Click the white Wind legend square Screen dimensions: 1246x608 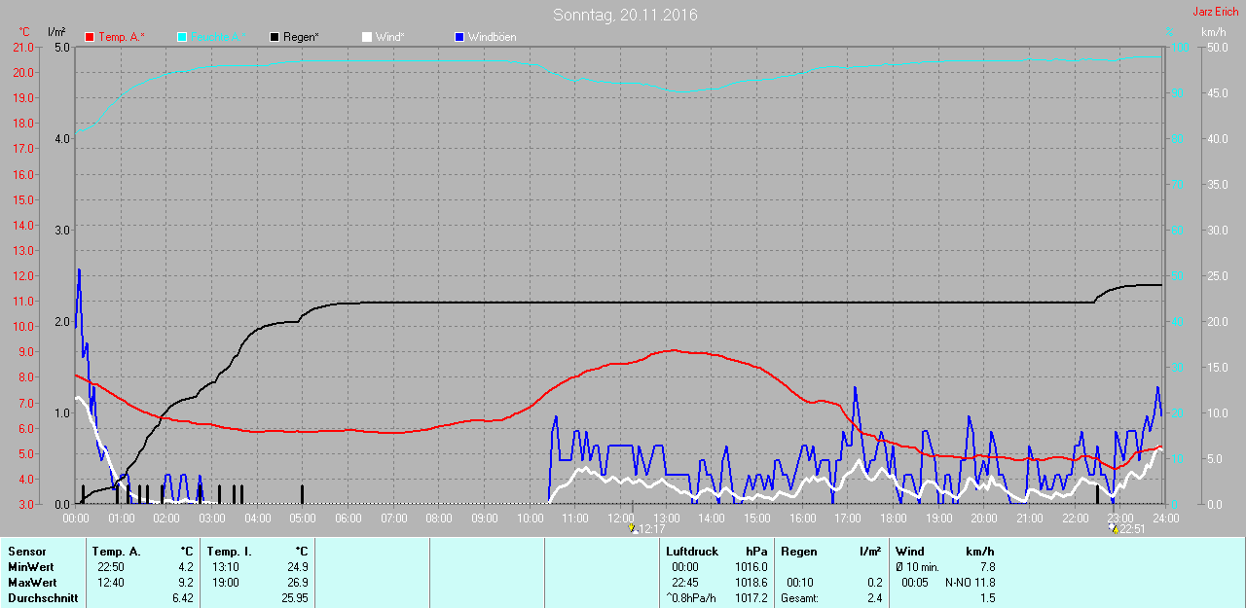367,37
